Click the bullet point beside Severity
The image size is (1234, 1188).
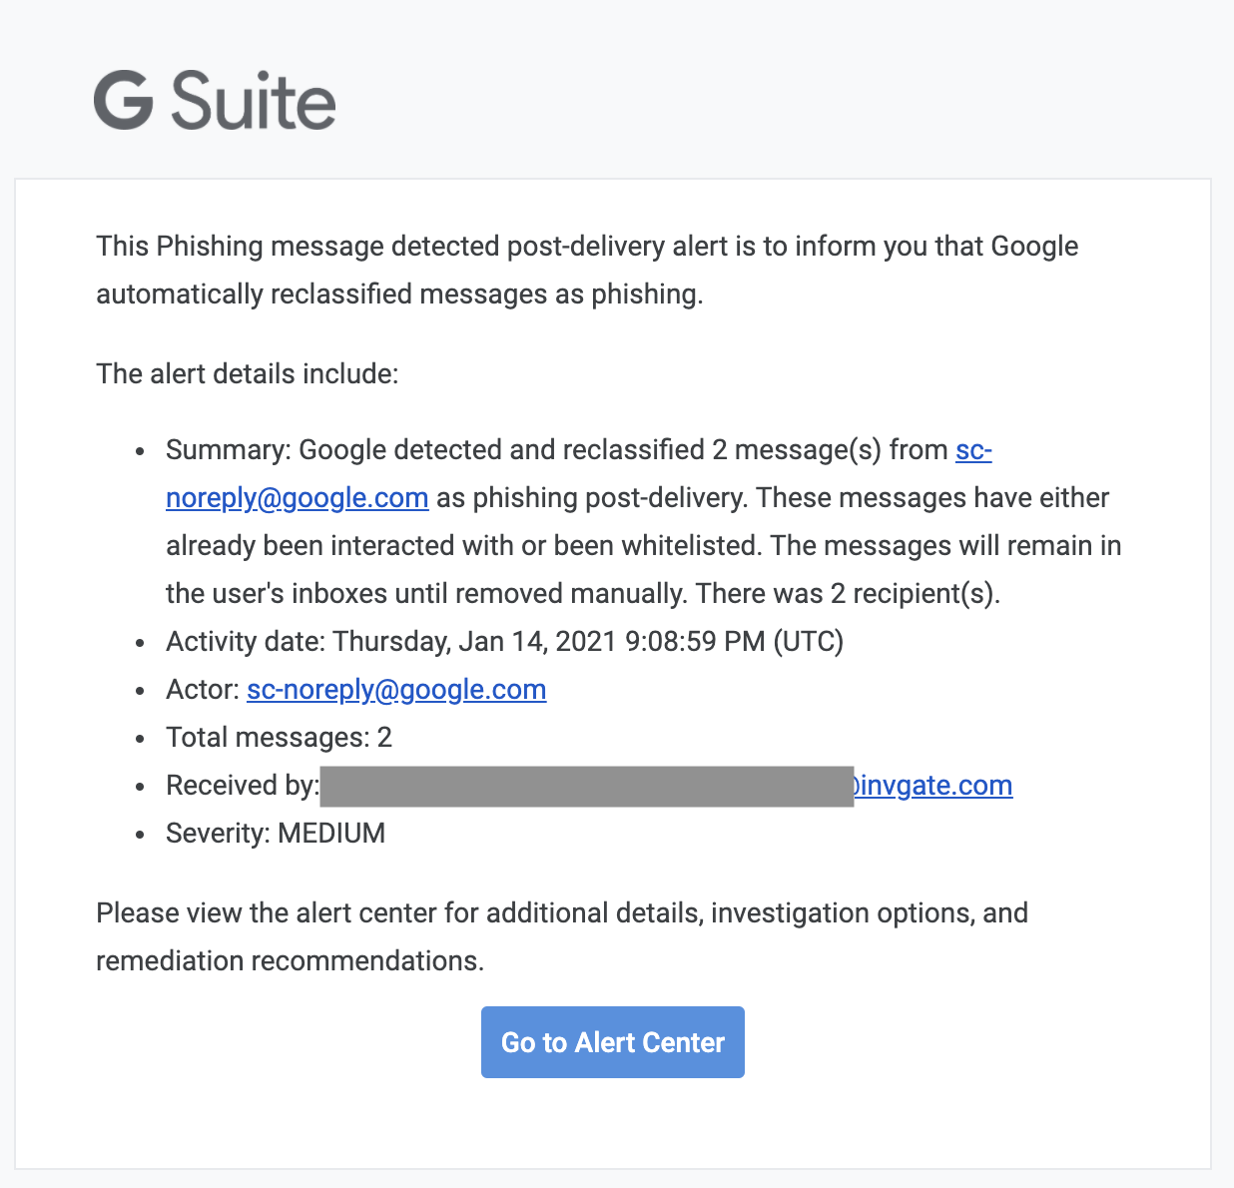click(x=141, y=835)
